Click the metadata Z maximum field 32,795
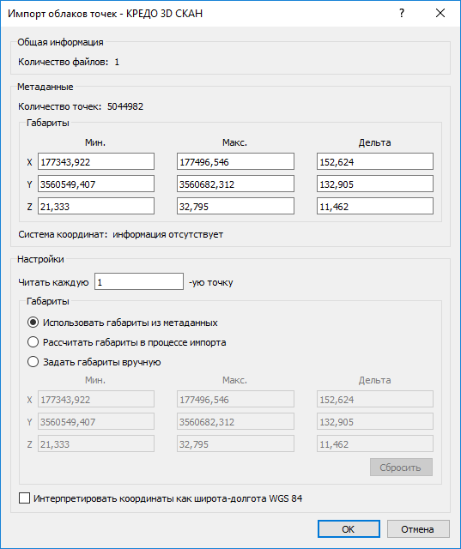This screenshot has width=461, height=549. pos(235,206)
